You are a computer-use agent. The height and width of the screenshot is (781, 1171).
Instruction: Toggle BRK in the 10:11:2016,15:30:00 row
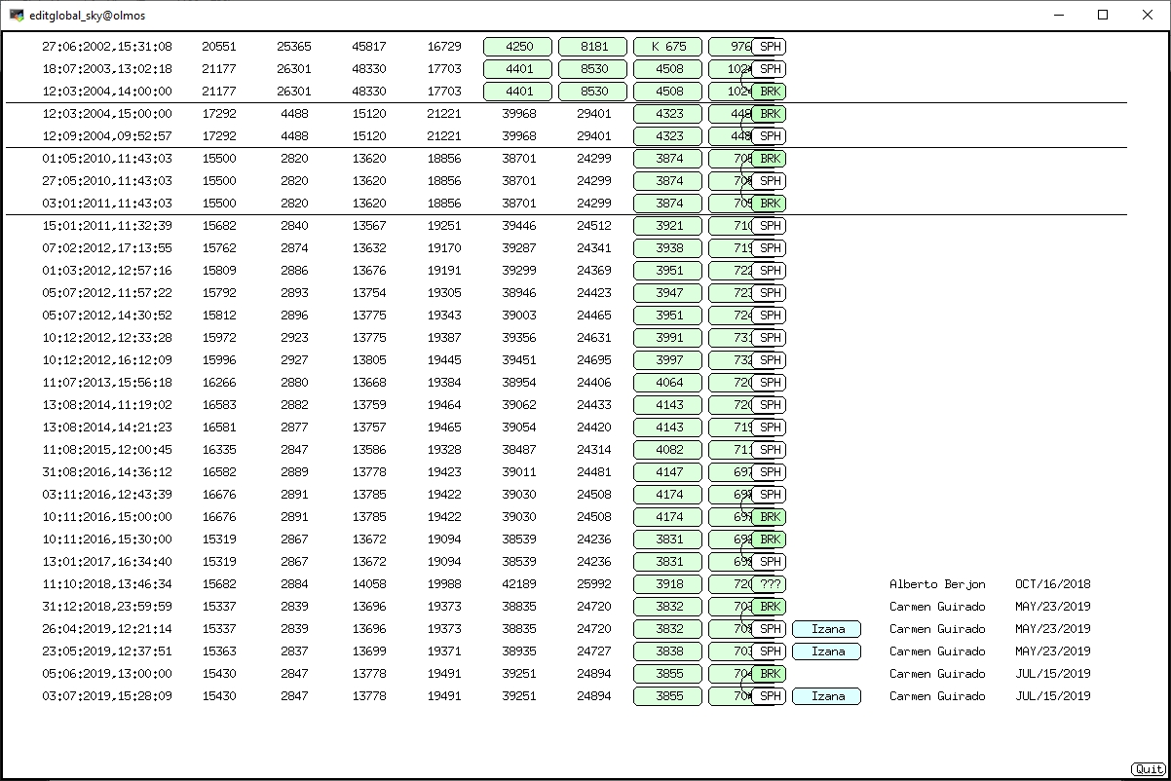tap(770, 539)
